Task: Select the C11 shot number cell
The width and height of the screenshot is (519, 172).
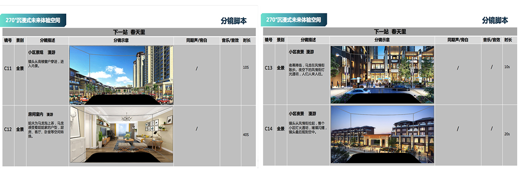Action: (8, 68)
